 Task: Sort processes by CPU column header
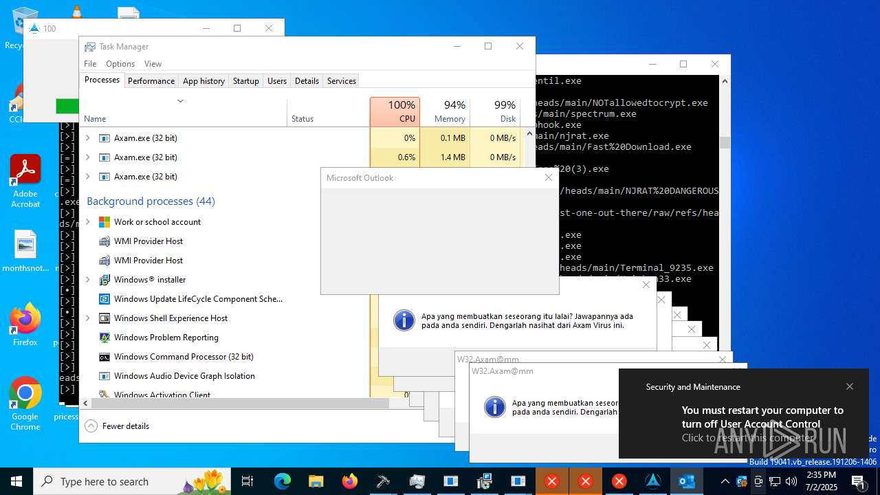[395, 111]
